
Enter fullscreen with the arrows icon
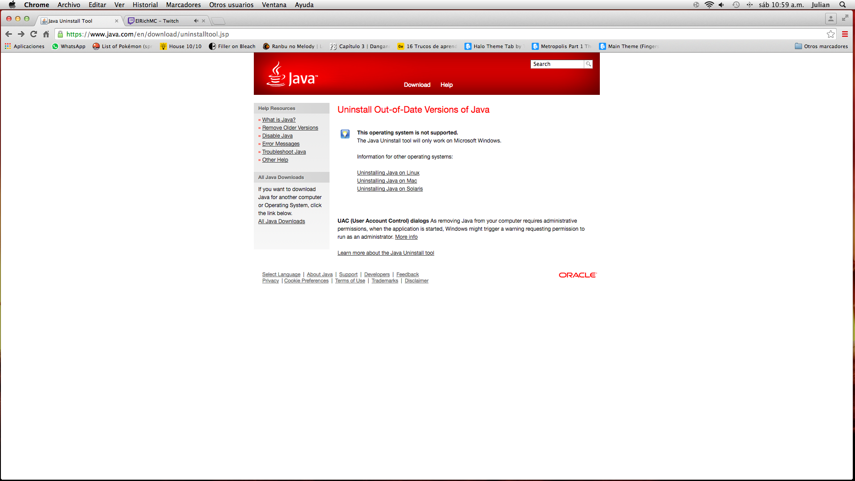845,18
